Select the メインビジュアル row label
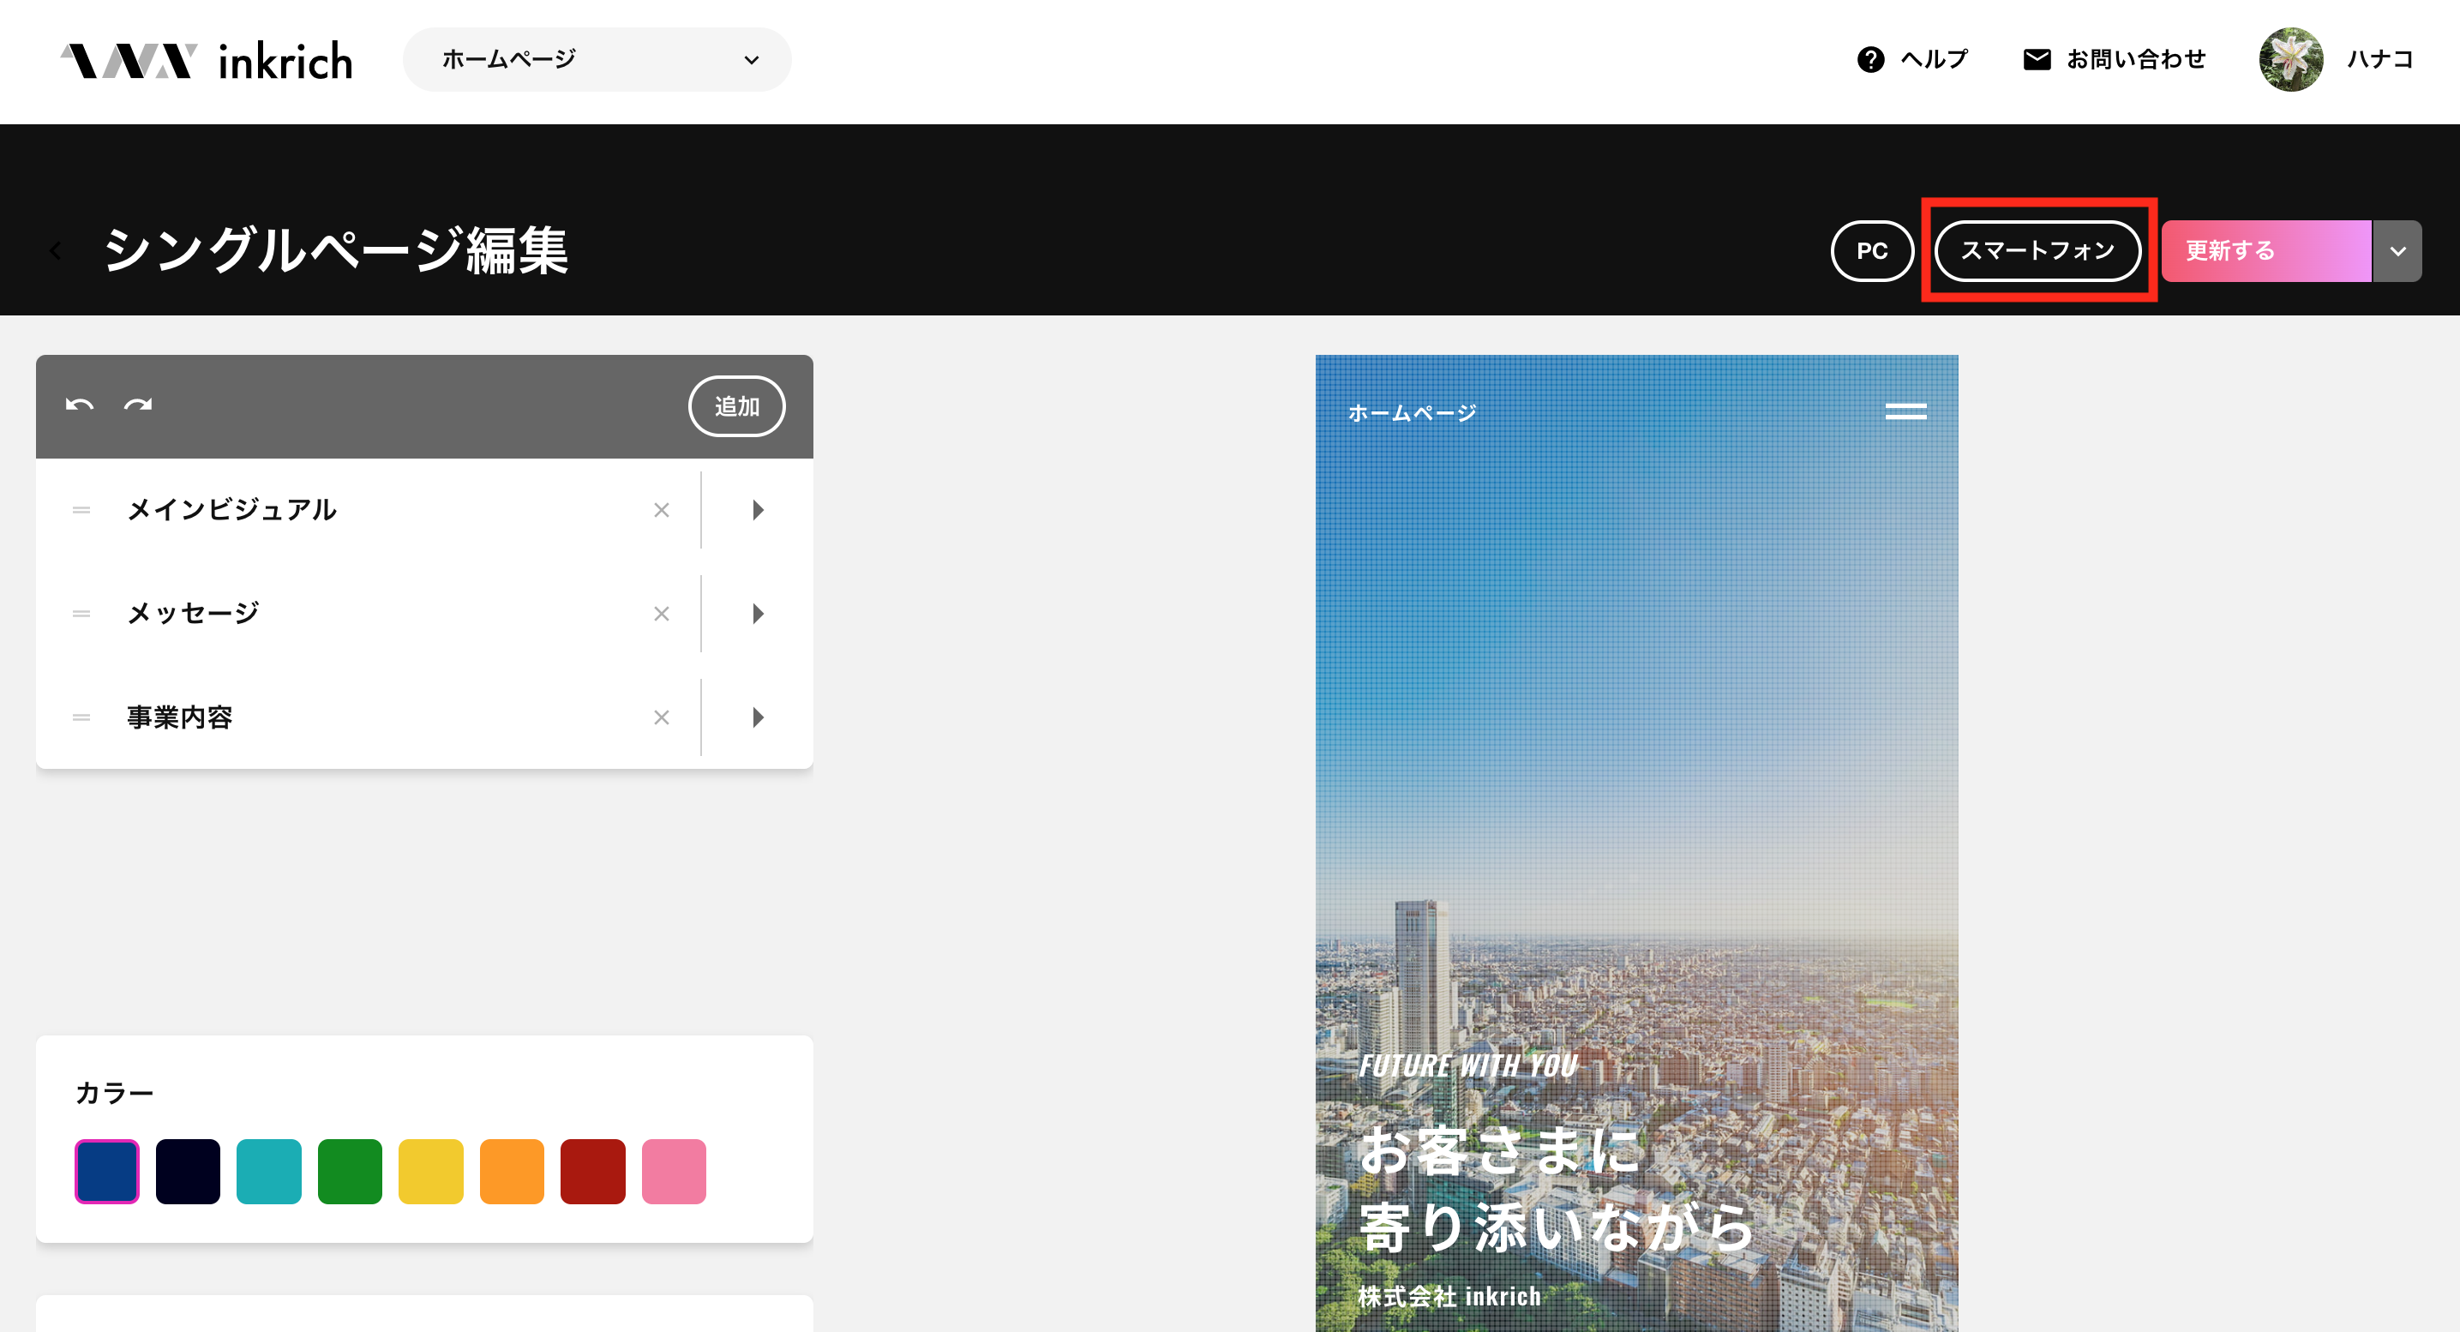The image size is (2460, 1332). (x=232, y=510)
